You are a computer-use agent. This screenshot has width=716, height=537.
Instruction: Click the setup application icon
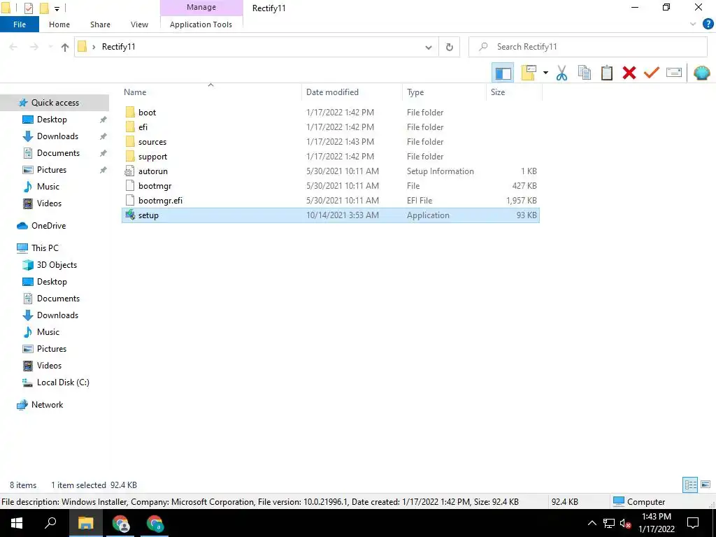click(x=130, y=215)
